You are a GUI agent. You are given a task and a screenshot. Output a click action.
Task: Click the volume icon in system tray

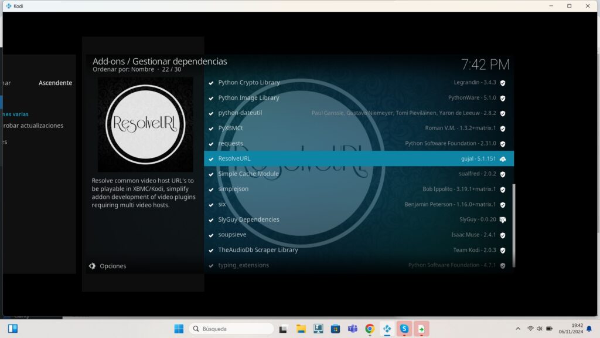point(540,329)
